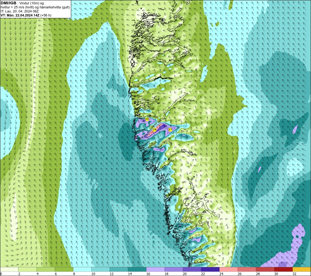This screenshot has height=276, width=311.
Task: Pick the legend swatch between 12 and 14
Action: click(x=119, y=269)
